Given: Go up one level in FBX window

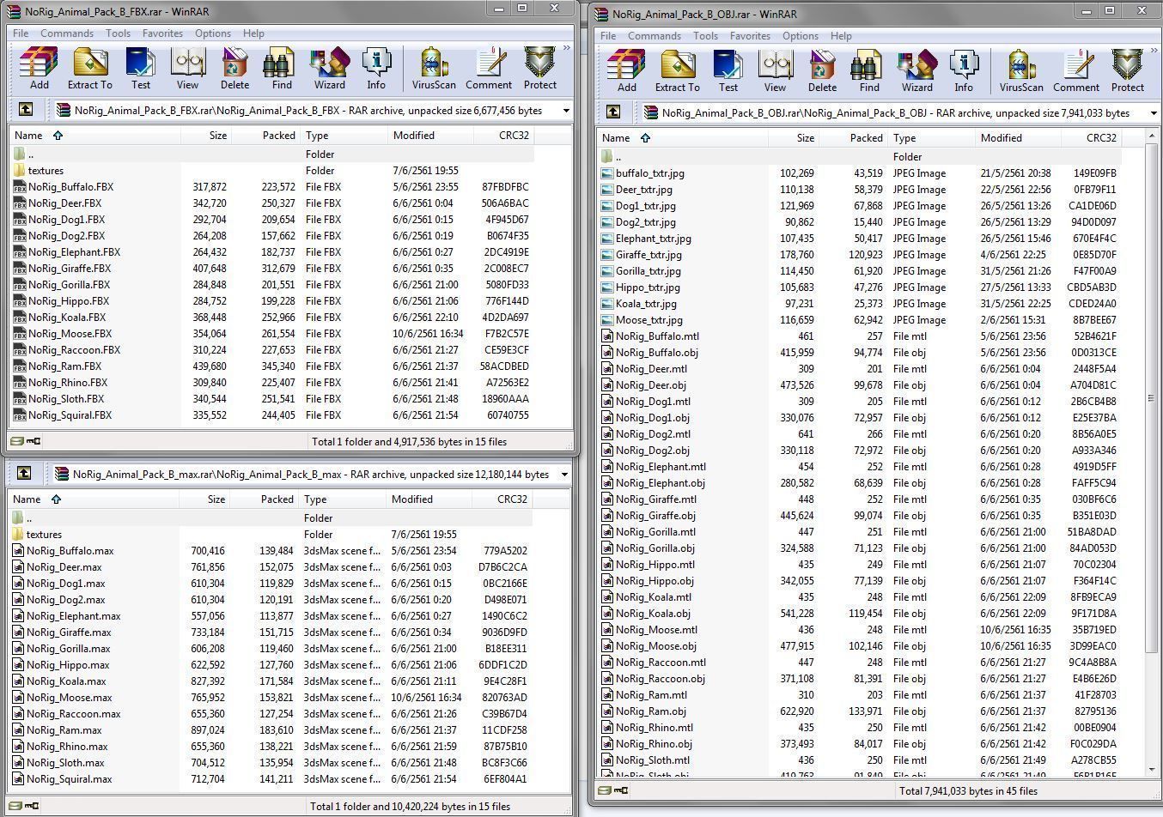Looking at the screenshot, I should click(26, 110).
